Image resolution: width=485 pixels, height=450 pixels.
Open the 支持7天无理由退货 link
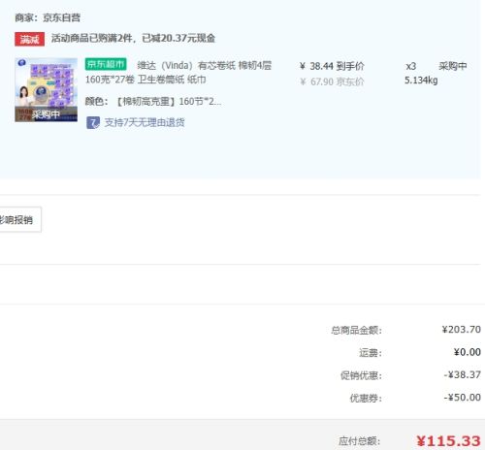[x=145, y=122]
